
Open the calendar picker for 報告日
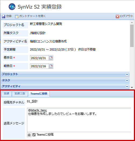[x=51, y=66]
